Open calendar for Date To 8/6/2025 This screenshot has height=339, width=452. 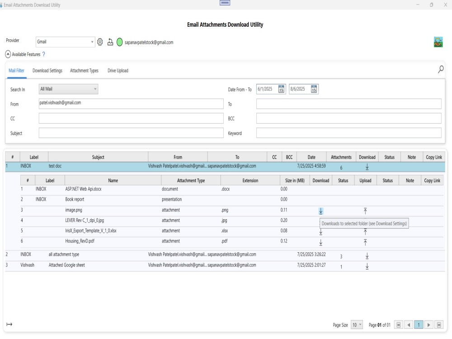(x=314, y=89)
